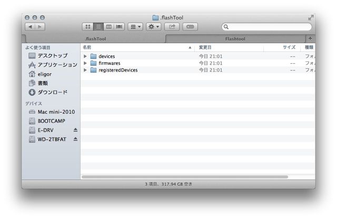Image resolution: width=337 pixels, height=219 pixels.
Task: Go forward with the right arrow button
Action: [x=40, y=27]
